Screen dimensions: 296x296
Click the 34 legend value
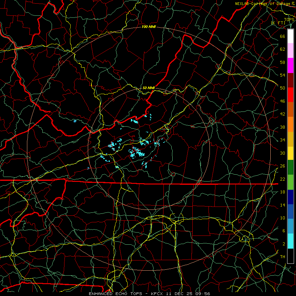pyautogui.click(x=283, y=140)
